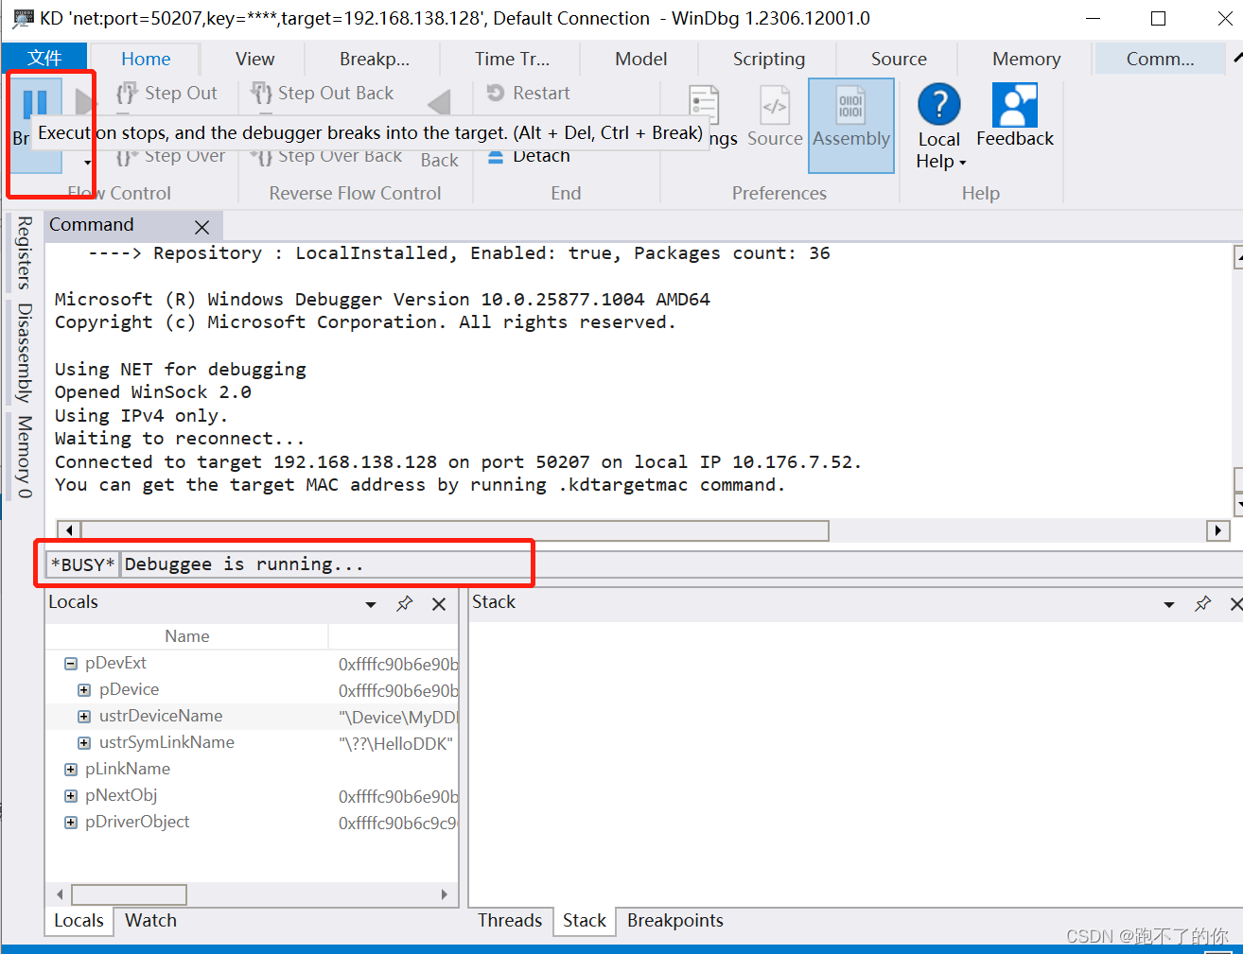The height and width of the screenshot is (954, 1243).
Task: Expand the ustrSymLinkName tree node
Action: tap(84, 743)
